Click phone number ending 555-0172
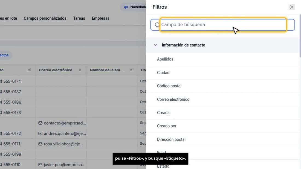Viewport: 301px width, 169px height. (10, 133)
